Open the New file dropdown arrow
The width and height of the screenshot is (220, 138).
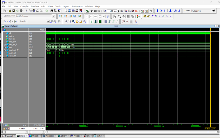click(x=7, y=11)
